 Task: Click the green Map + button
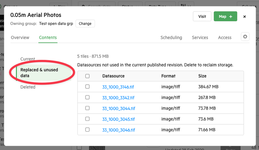point(225,16)
